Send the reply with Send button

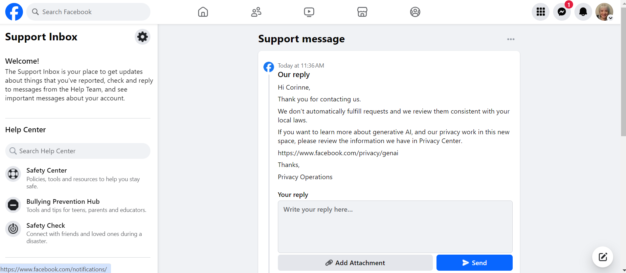pos(475,263)
